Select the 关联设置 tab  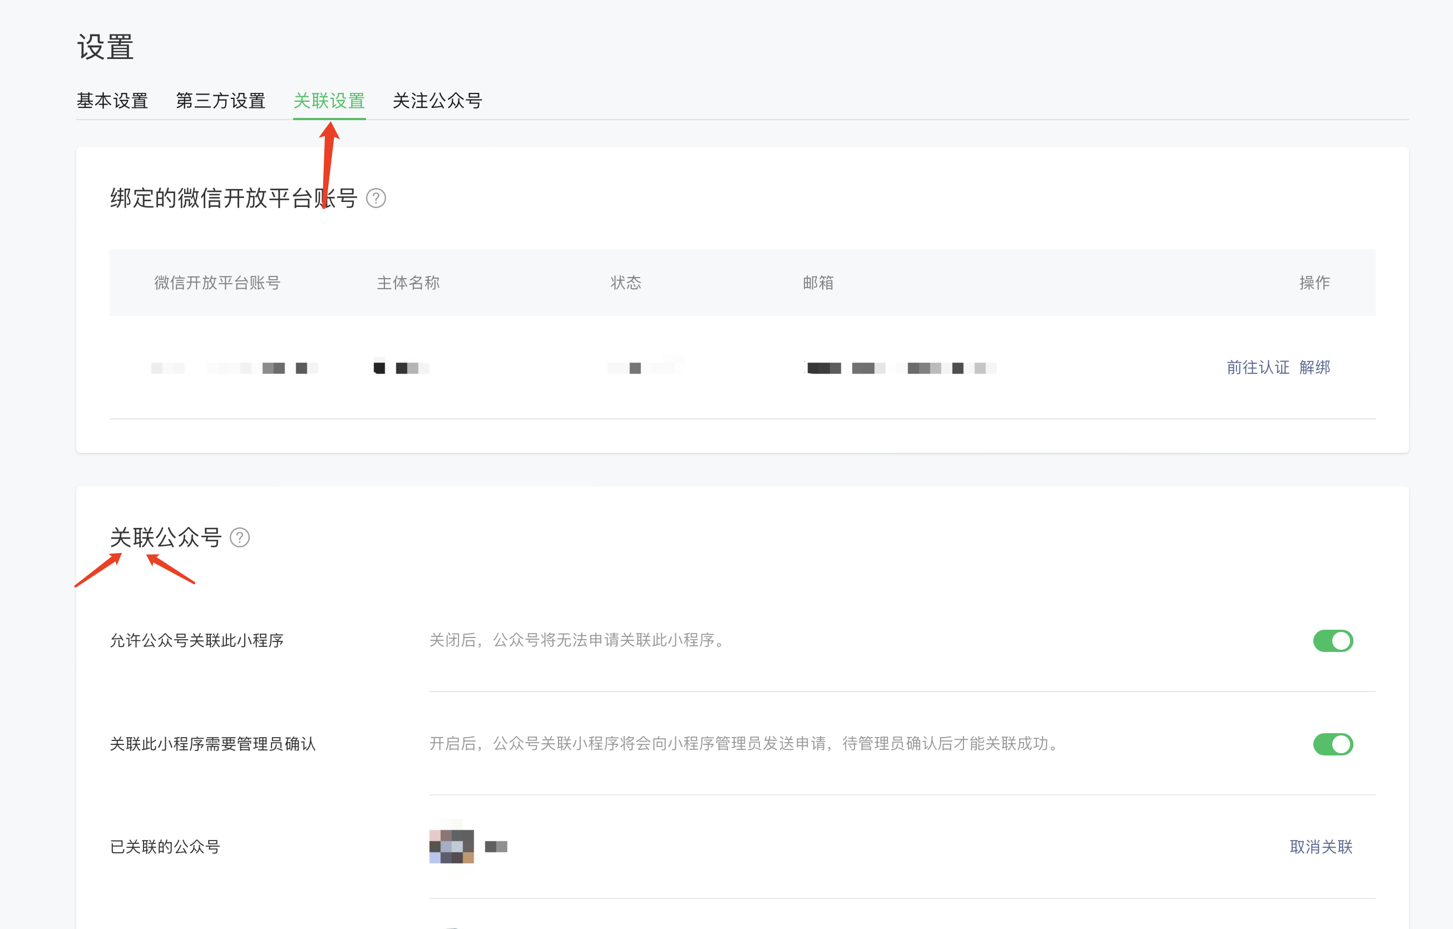329,101
